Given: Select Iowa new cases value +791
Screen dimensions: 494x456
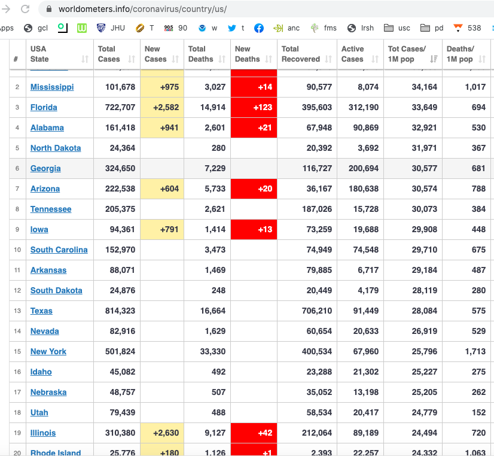Looking at the screenshot, I should tap(169, 229).
